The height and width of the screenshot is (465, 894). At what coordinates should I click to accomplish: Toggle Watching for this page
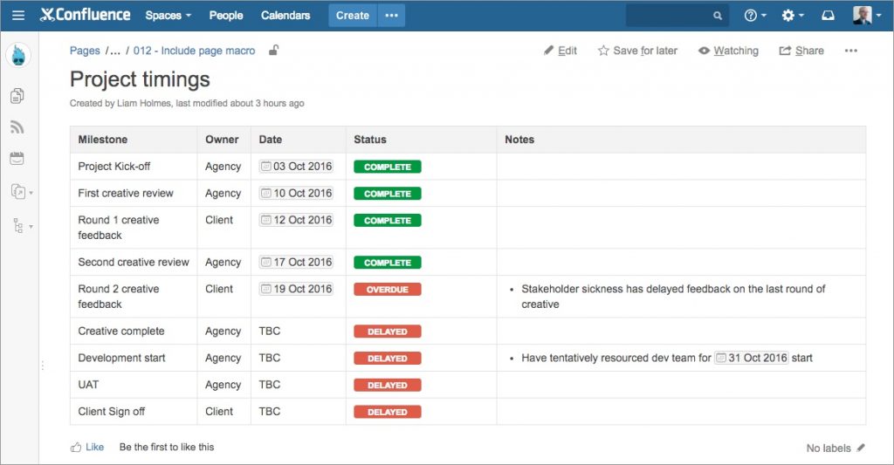pos(728,51)
